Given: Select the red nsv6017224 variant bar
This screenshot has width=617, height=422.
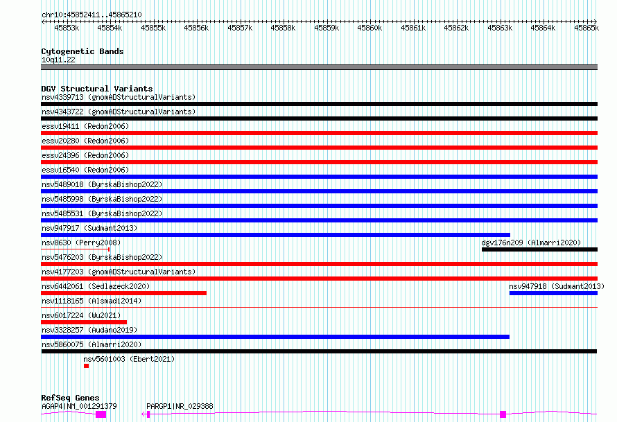Looking at the screenshot, I should (x=84, y=322).
